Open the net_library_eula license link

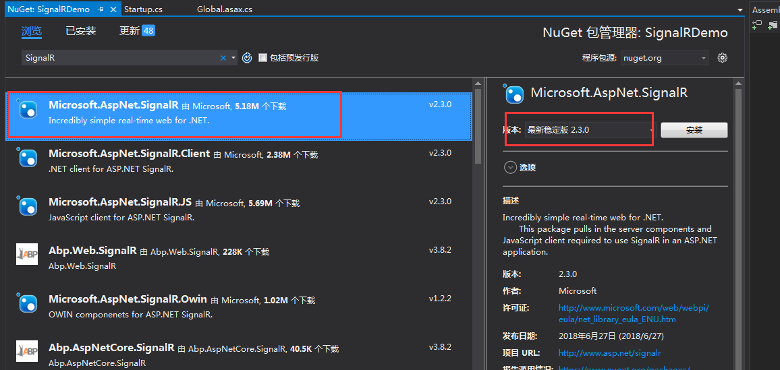[634, 313]
